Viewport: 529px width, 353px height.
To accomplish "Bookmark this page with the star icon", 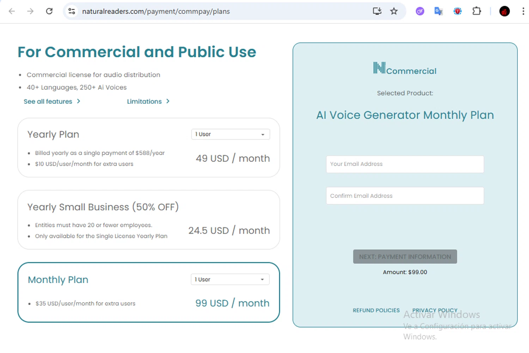I will click(x=394, y=11).
